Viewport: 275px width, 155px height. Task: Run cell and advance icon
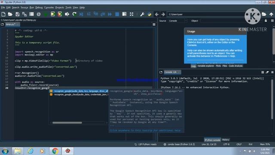(x=60, y=14)
